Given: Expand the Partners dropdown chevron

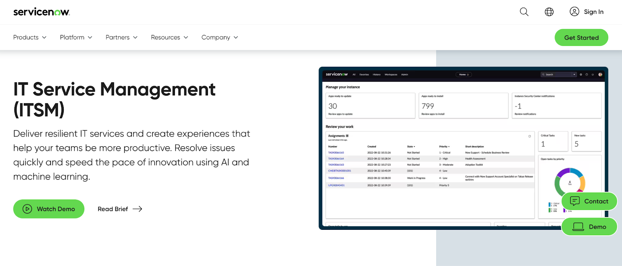Looking at the screenshot, I should pos(135,37).
